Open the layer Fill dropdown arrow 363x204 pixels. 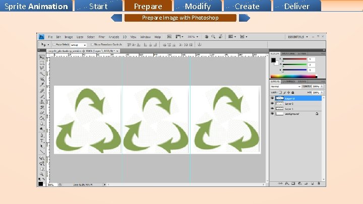point(322,92)
